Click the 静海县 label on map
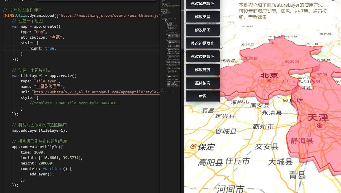 tap(302, 141)
